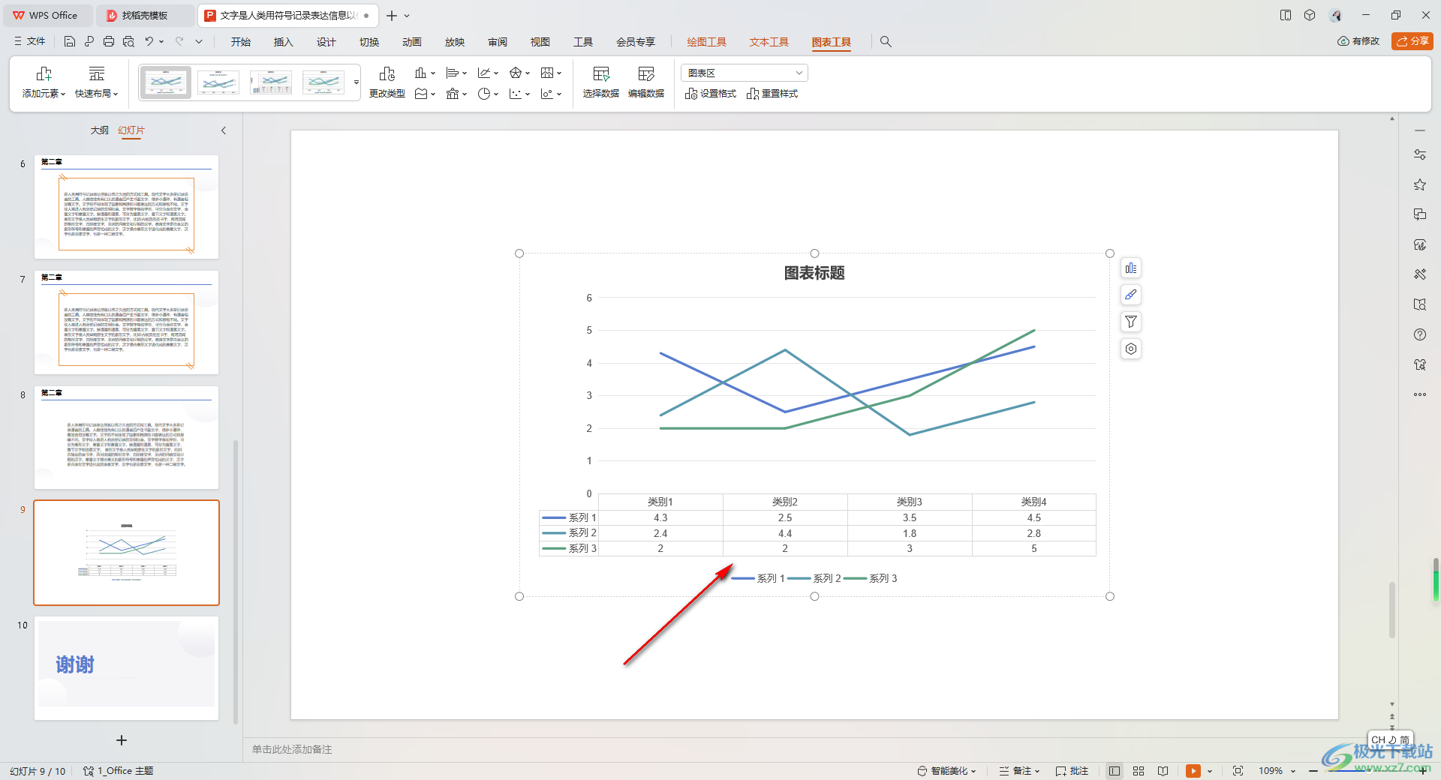Click the Redo arrow icon
The image size is (1441, 780).
[x=179, y=42]
